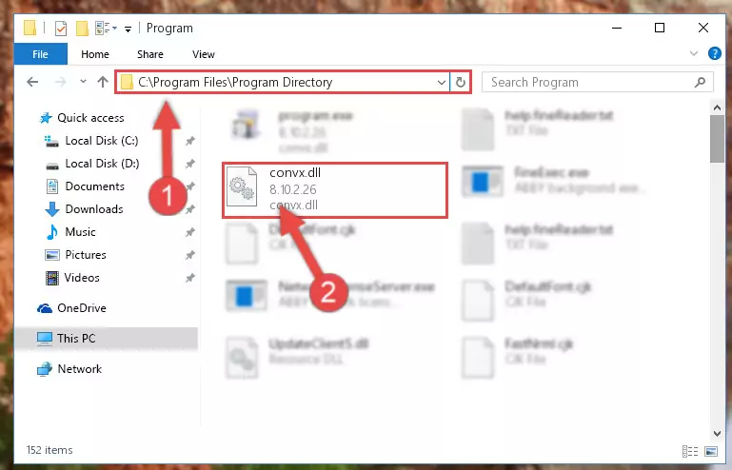The width and height of the screenshot is (732, 470).
Task: Open the Share ribbon tab
Action: (x=150, y=54)
